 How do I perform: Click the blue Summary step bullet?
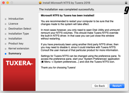[x=6, y=54]
